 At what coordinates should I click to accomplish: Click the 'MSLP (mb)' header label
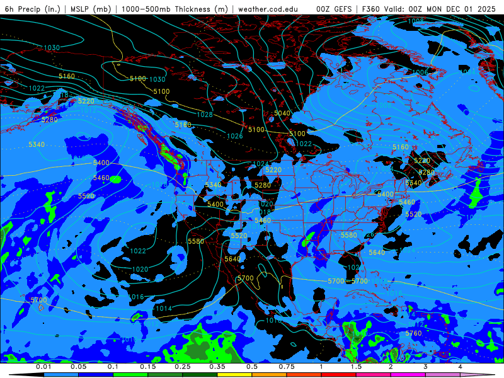click(89, 9)
